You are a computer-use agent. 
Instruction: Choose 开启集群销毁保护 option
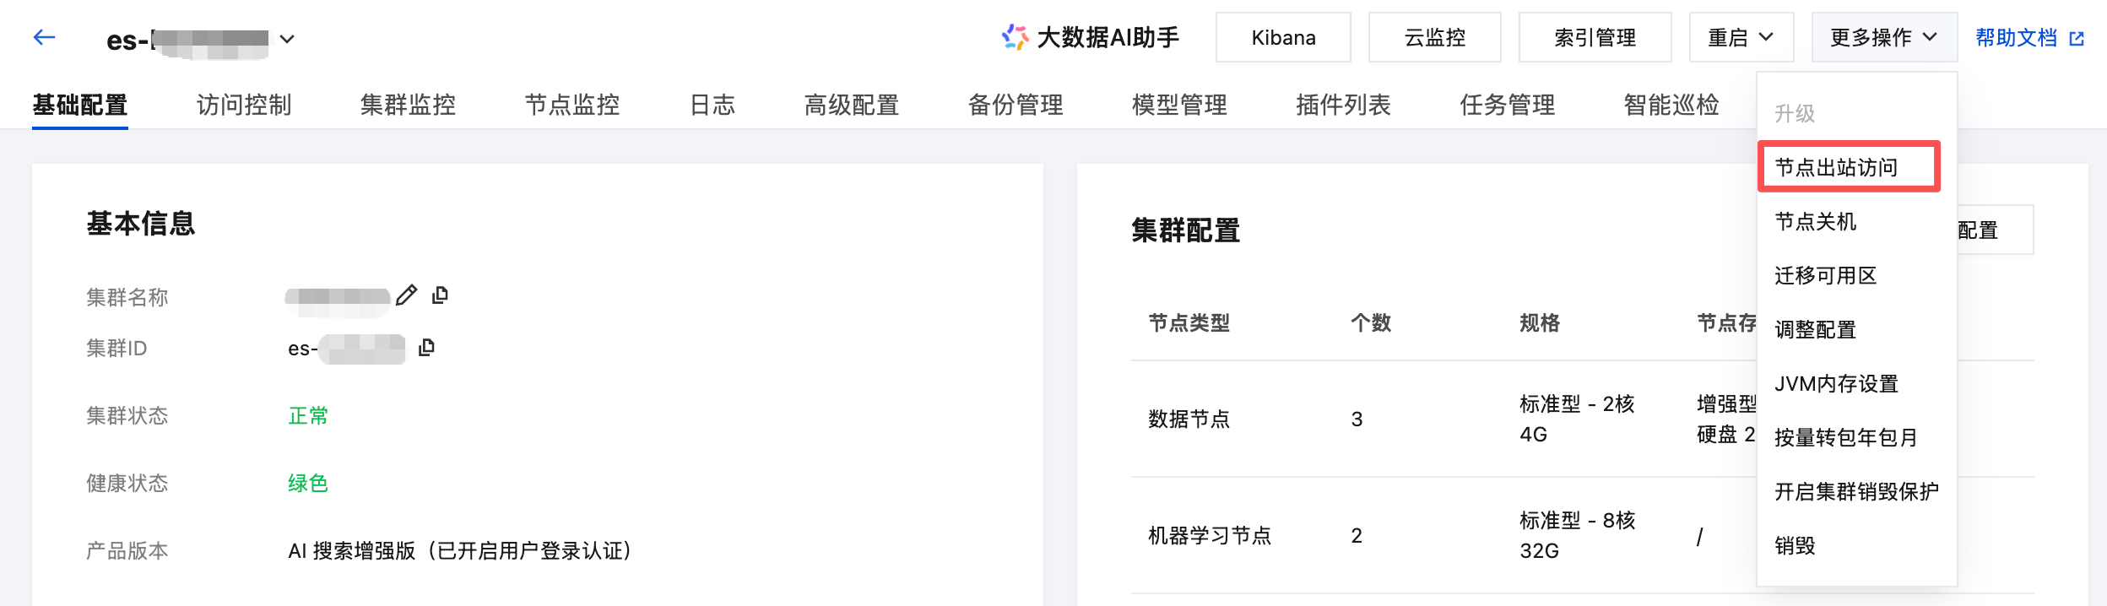pos(1856,492)
